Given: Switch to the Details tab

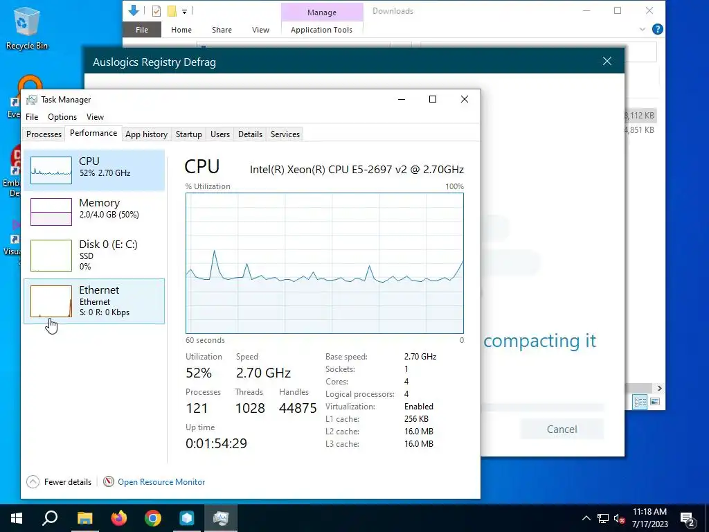Looking at the screenshot, I should (x=250, y=134).
